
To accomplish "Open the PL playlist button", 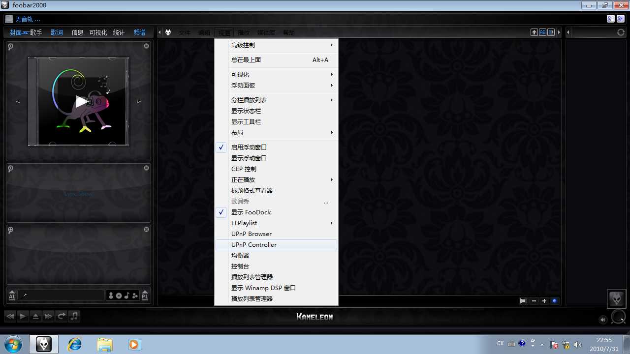I will click(x=145, y=295).
